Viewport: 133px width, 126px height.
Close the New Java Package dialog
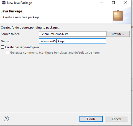pos(125,2)
